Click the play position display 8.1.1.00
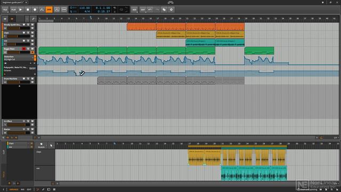This screenshot has height=192, width=341. tap(103, 8)
